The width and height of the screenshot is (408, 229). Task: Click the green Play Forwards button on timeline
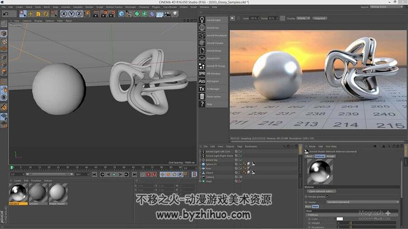pyautogui.click(x=114, y=175)
